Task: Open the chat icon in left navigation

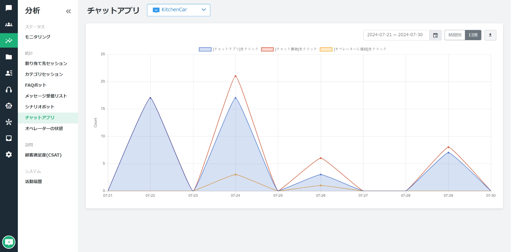Action: tap(9, 8)
